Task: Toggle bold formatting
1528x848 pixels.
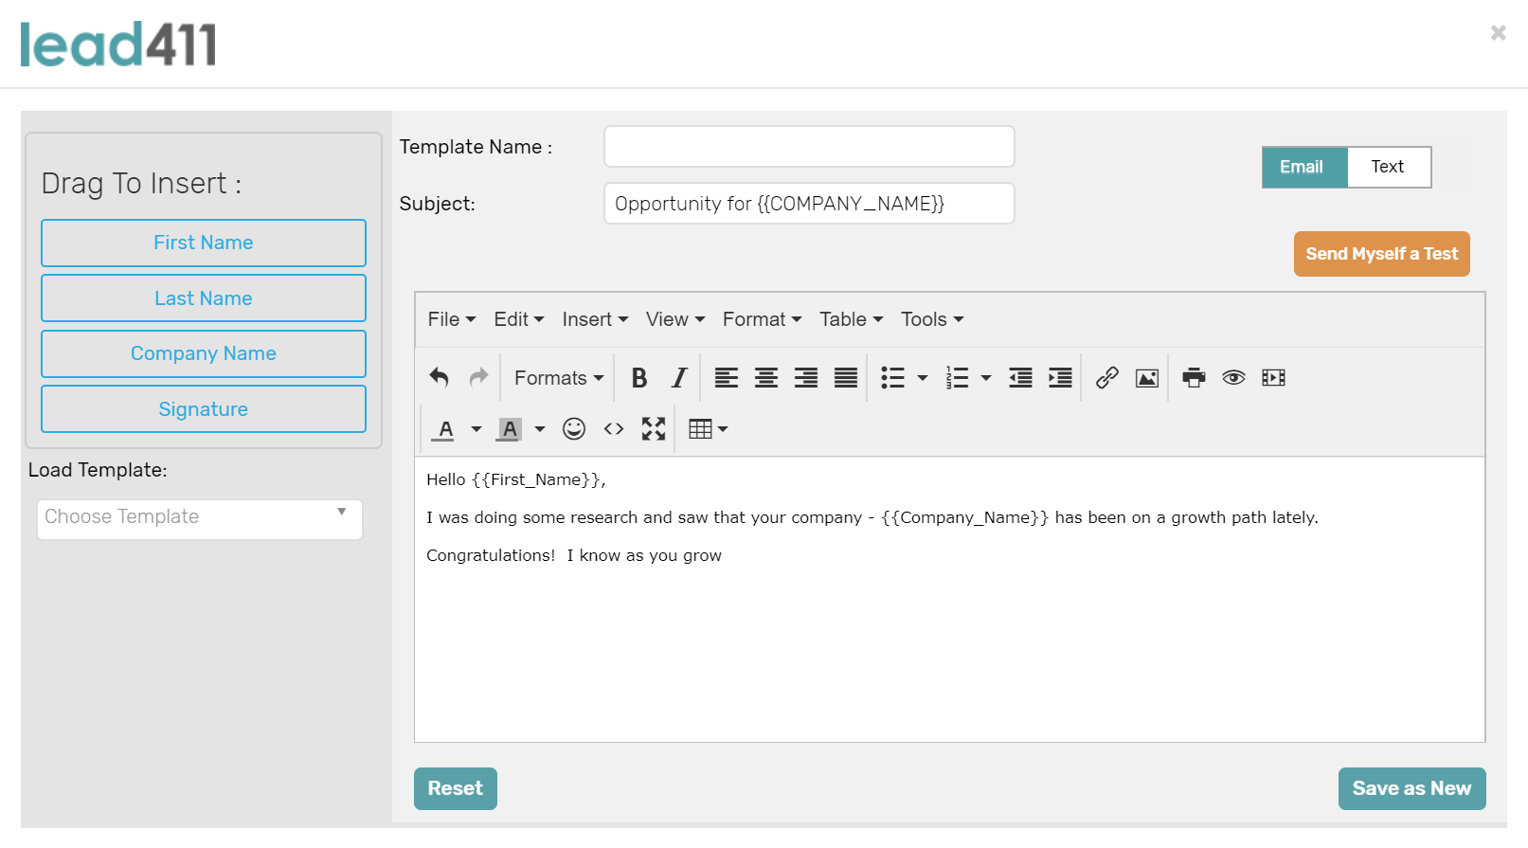Action: click(639, 377)
